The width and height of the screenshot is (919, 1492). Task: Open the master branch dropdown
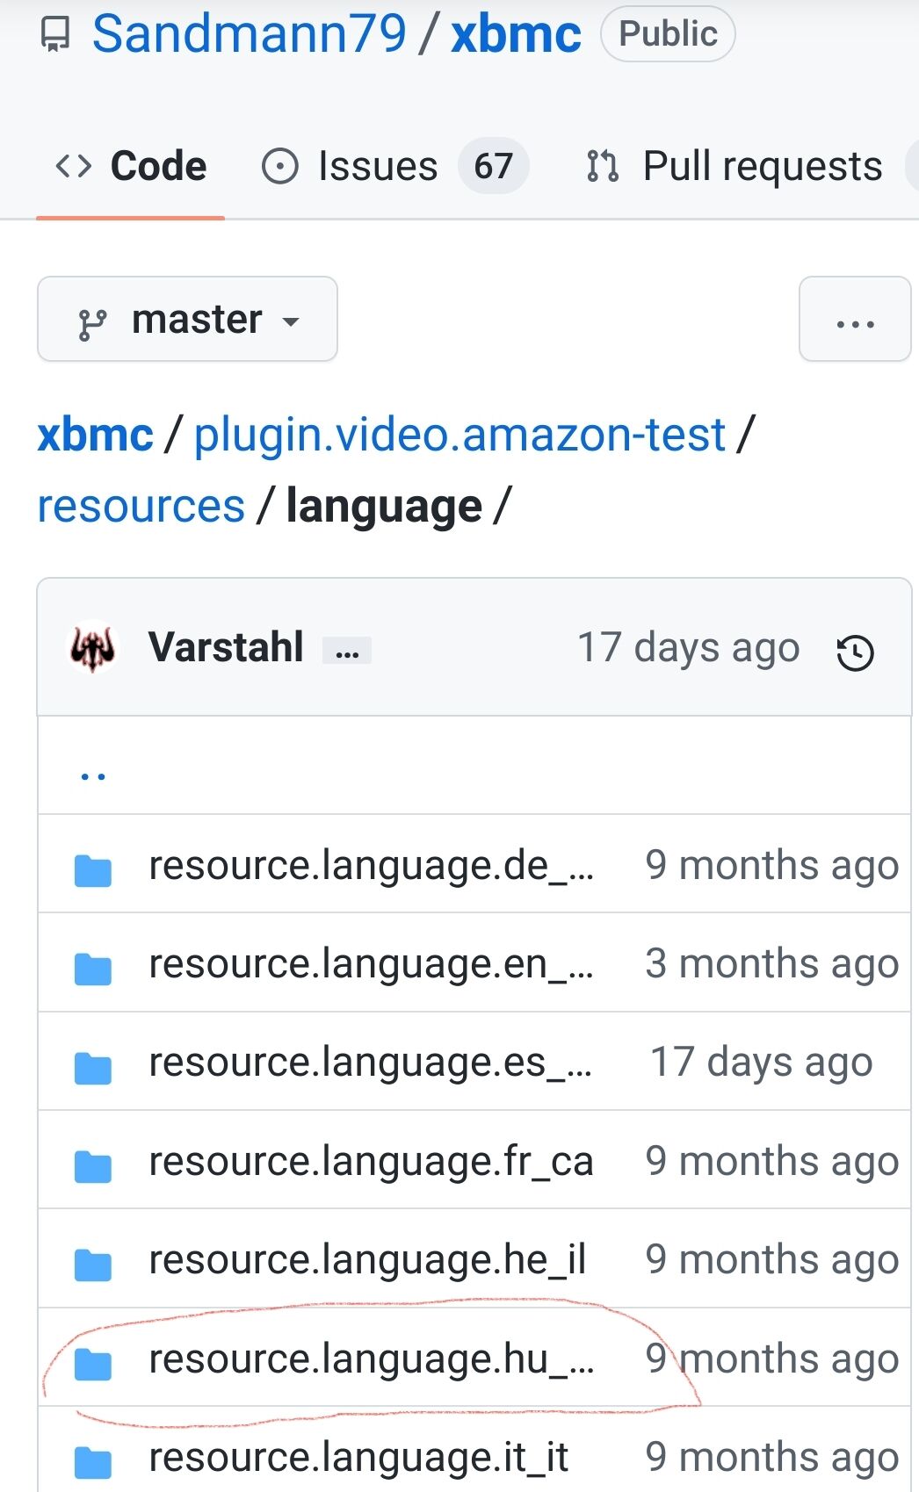click(187, 319)
